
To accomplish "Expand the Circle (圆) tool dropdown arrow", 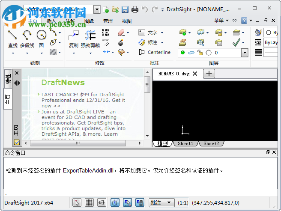I will [x=42, y=53].
